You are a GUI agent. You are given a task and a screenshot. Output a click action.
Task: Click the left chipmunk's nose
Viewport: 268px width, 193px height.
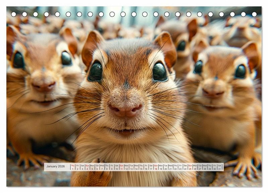point(44,87)
